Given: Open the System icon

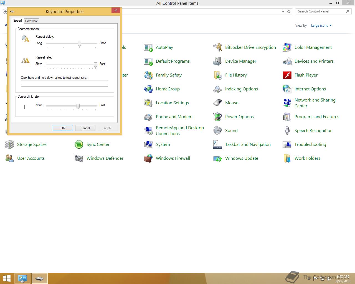Looking at the screenshot, I should pyautogui.click(x=148, y=144).
